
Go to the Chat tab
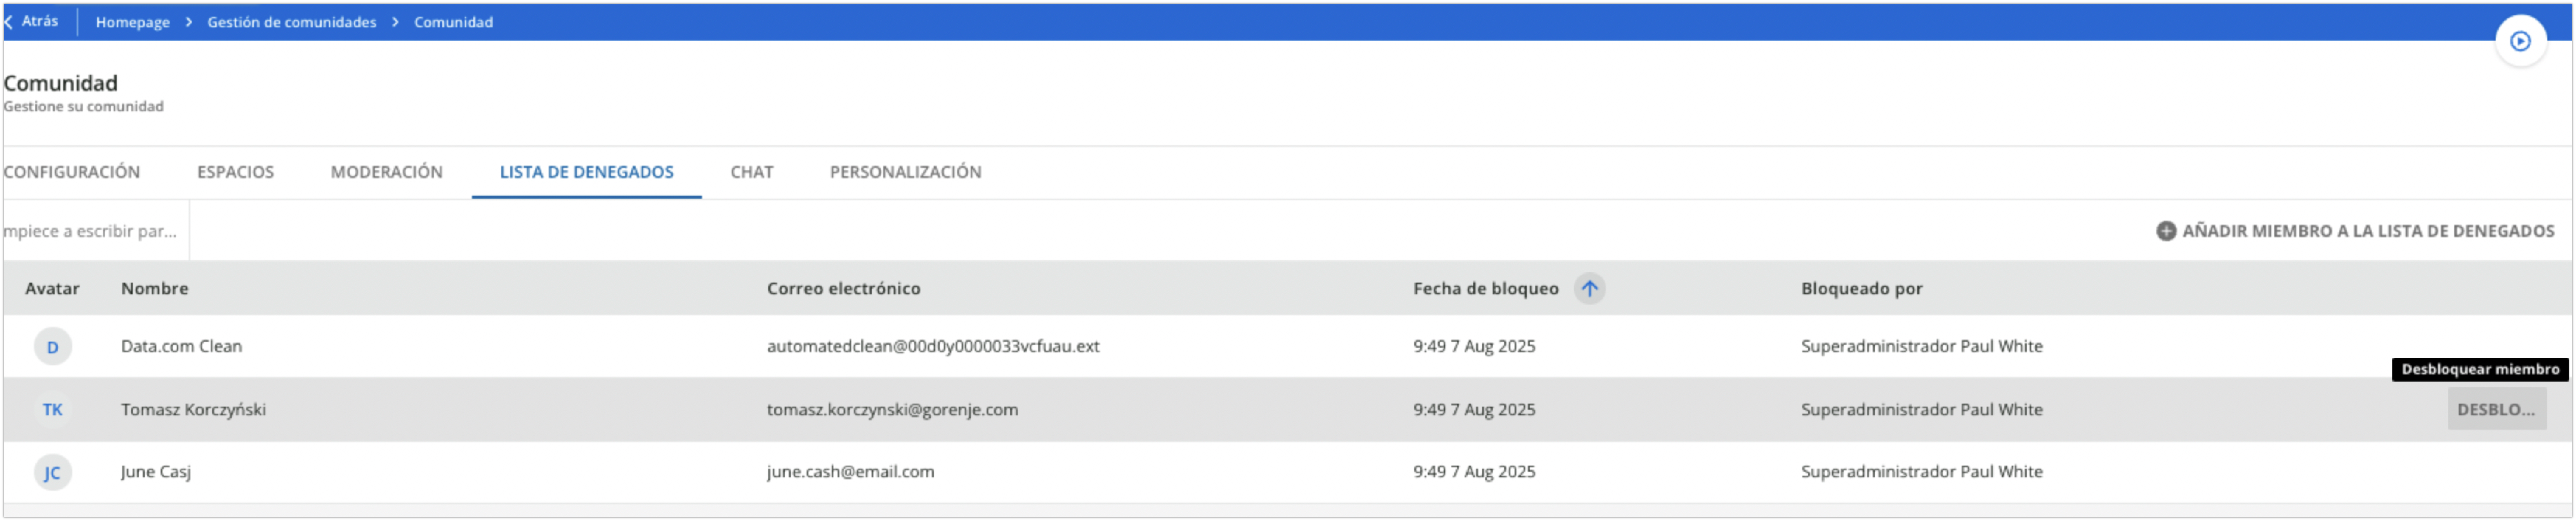[x=751, y=172]
